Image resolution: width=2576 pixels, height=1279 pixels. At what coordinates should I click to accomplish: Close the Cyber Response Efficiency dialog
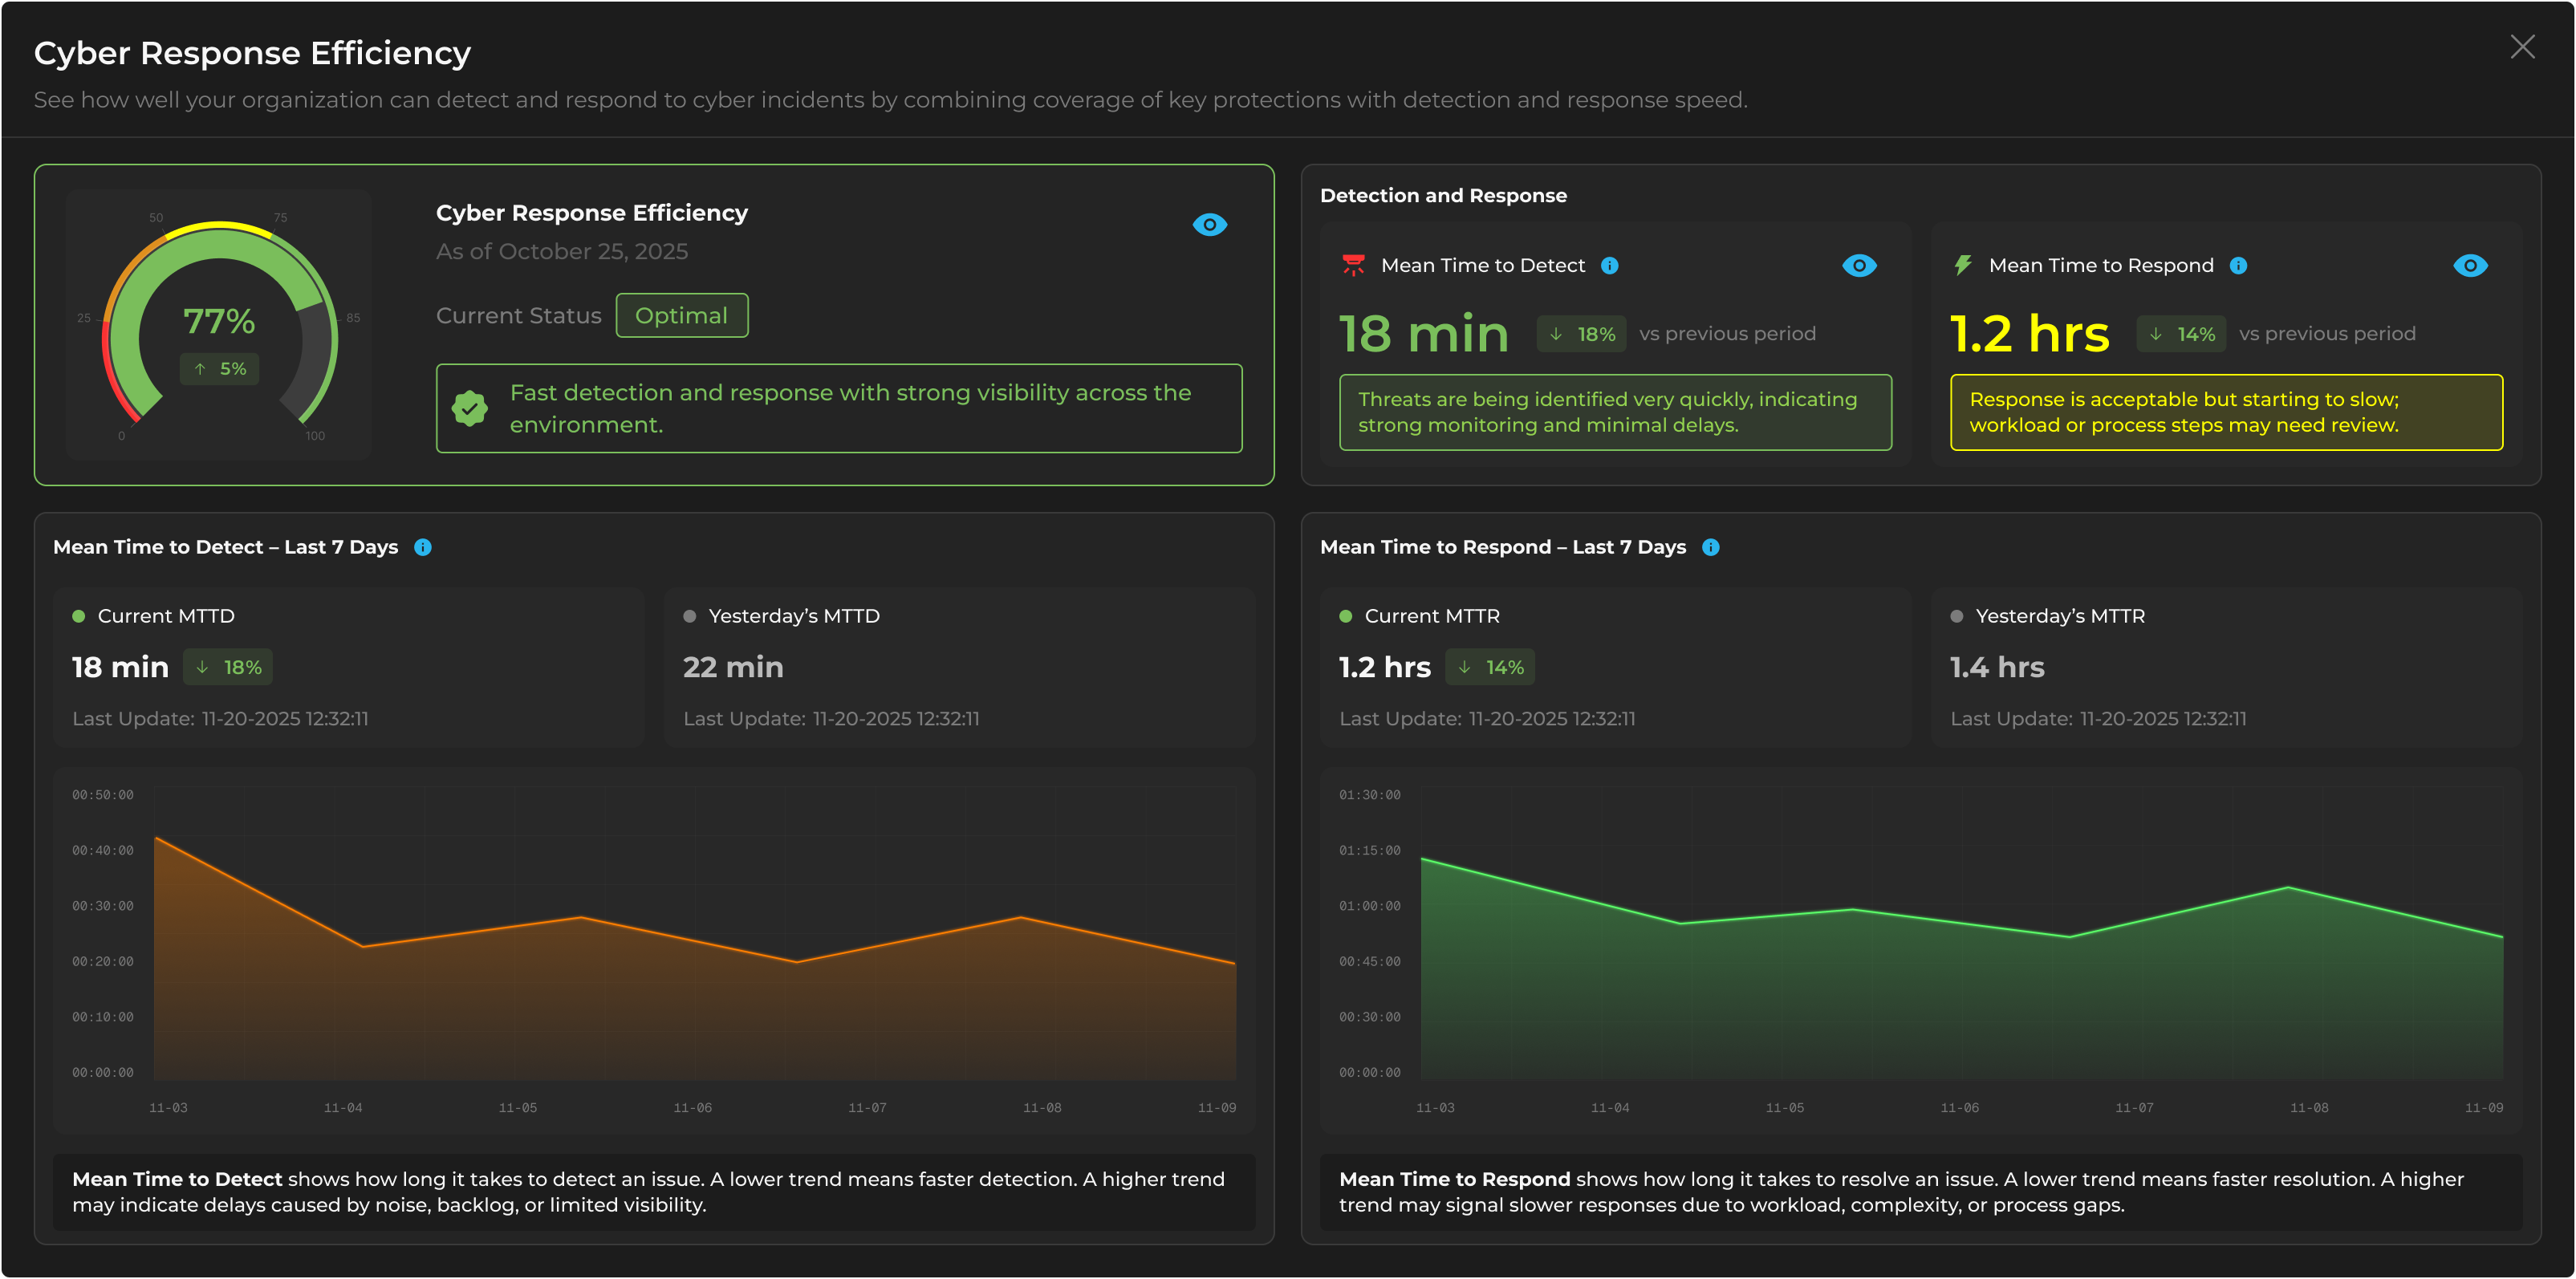tap(2522, 47)
